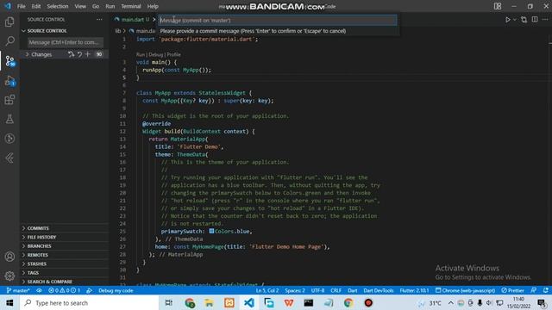Click Spaces: 2 in status bar
Screen dimensions: 552x310
[295, 291]
